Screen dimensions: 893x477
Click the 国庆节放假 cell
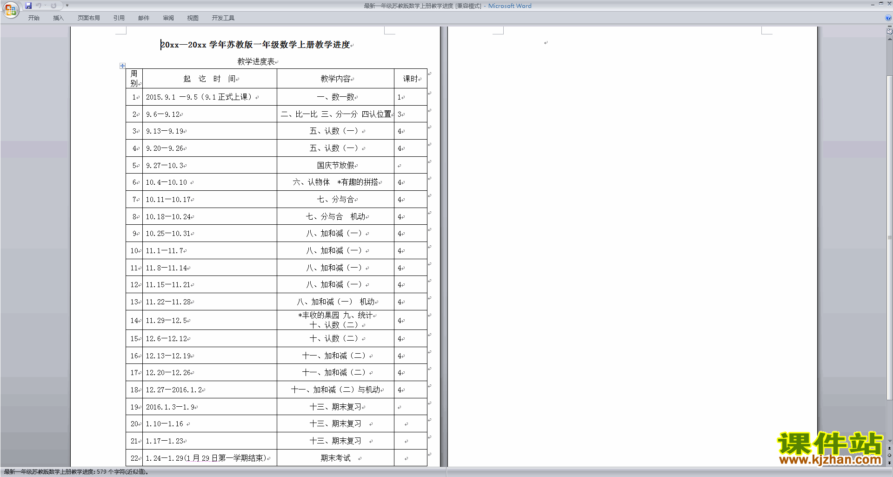[x=335, y=165]
